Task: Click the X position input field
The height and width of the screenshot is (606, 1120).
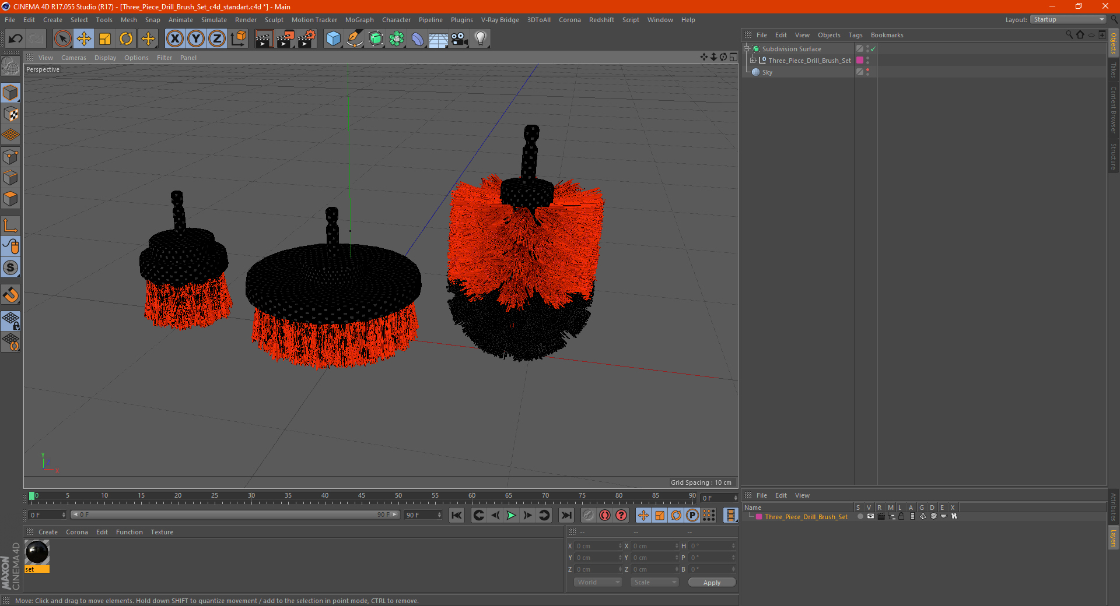Action: point(597,546)
